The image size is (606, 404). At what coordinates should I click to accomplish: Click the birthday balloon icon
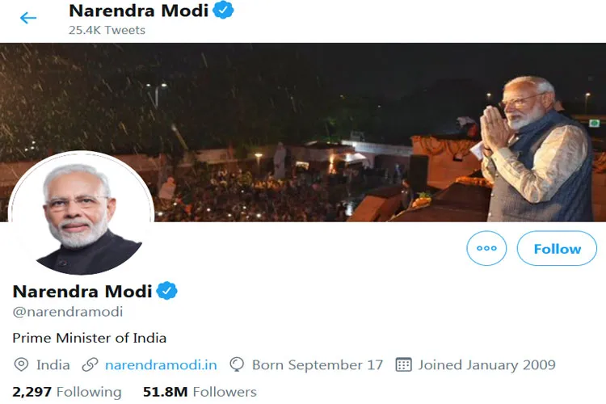237,364
